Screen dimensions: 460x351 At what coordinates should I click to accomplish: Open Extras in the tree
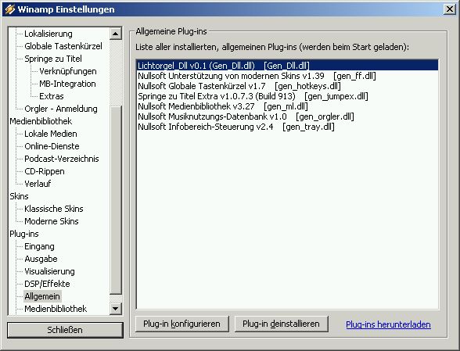click(52, 96)
